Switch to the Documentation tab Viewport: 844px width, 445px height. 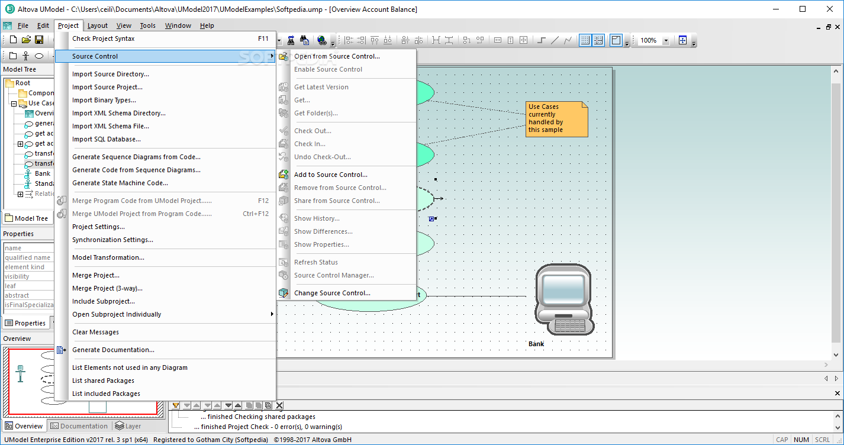(79, 426)
